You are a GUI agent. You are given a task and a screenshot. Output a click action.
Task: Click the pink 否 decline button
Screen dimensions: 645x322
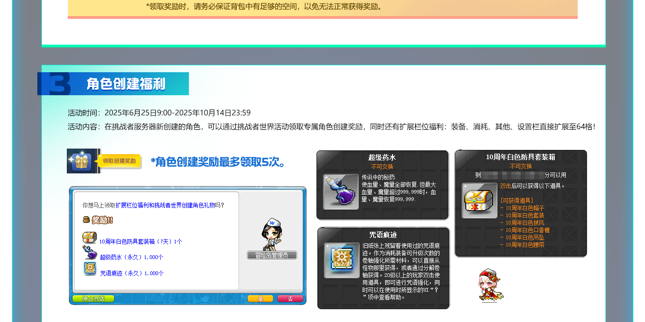[290, 299]
